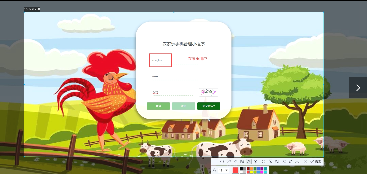Image resolution: width=367 pixels, height=174 pixels.
Task: Click the 注册 register button
Action: coord(184,106)
